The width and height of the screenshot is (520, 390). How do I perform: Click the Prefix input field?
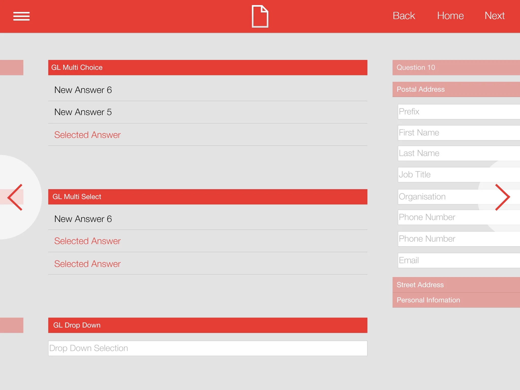click(459, 112)
